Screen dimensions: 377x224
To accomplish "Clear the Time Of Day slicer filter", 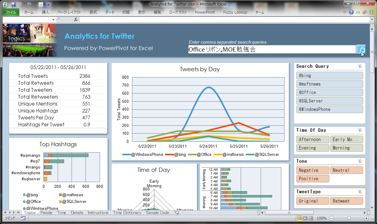I will [x=359, y=130].
